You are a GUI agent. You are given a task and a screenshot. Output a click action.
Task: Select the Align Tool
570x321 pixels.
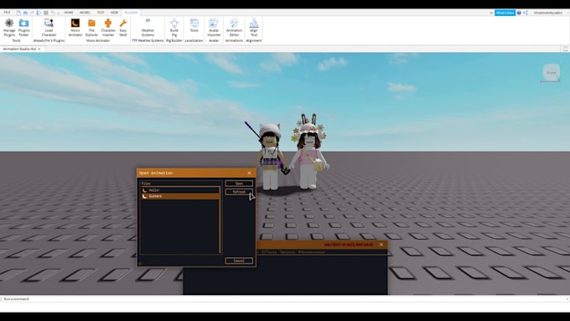point(254,28)
